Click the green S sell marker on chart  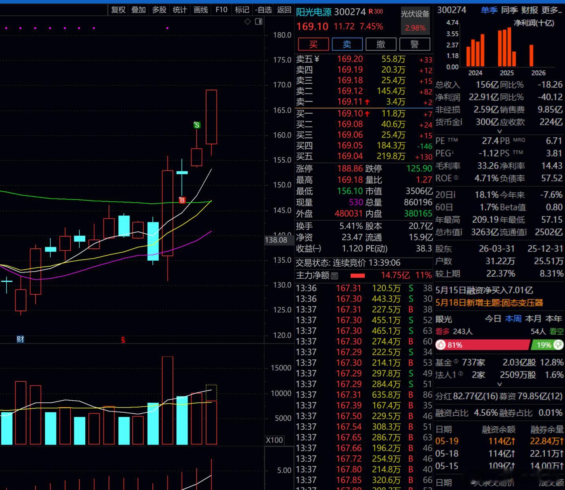point(197,125)
